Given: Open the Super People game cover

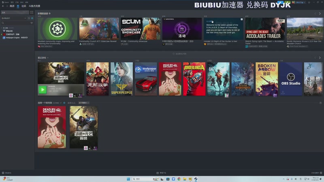Looking at the screenshot, I should click(122, 79).
